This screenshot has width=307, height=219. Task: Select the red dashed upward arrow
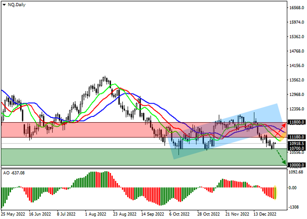tap(280, 130)
